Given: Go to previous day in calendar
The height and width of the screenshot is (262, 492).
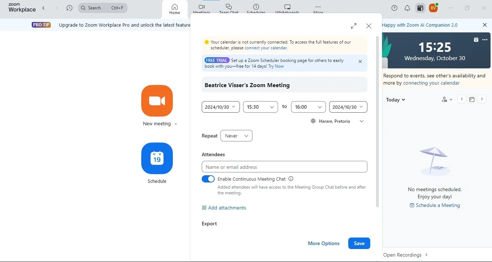Looking at the screenshot, I should (462, 99).
